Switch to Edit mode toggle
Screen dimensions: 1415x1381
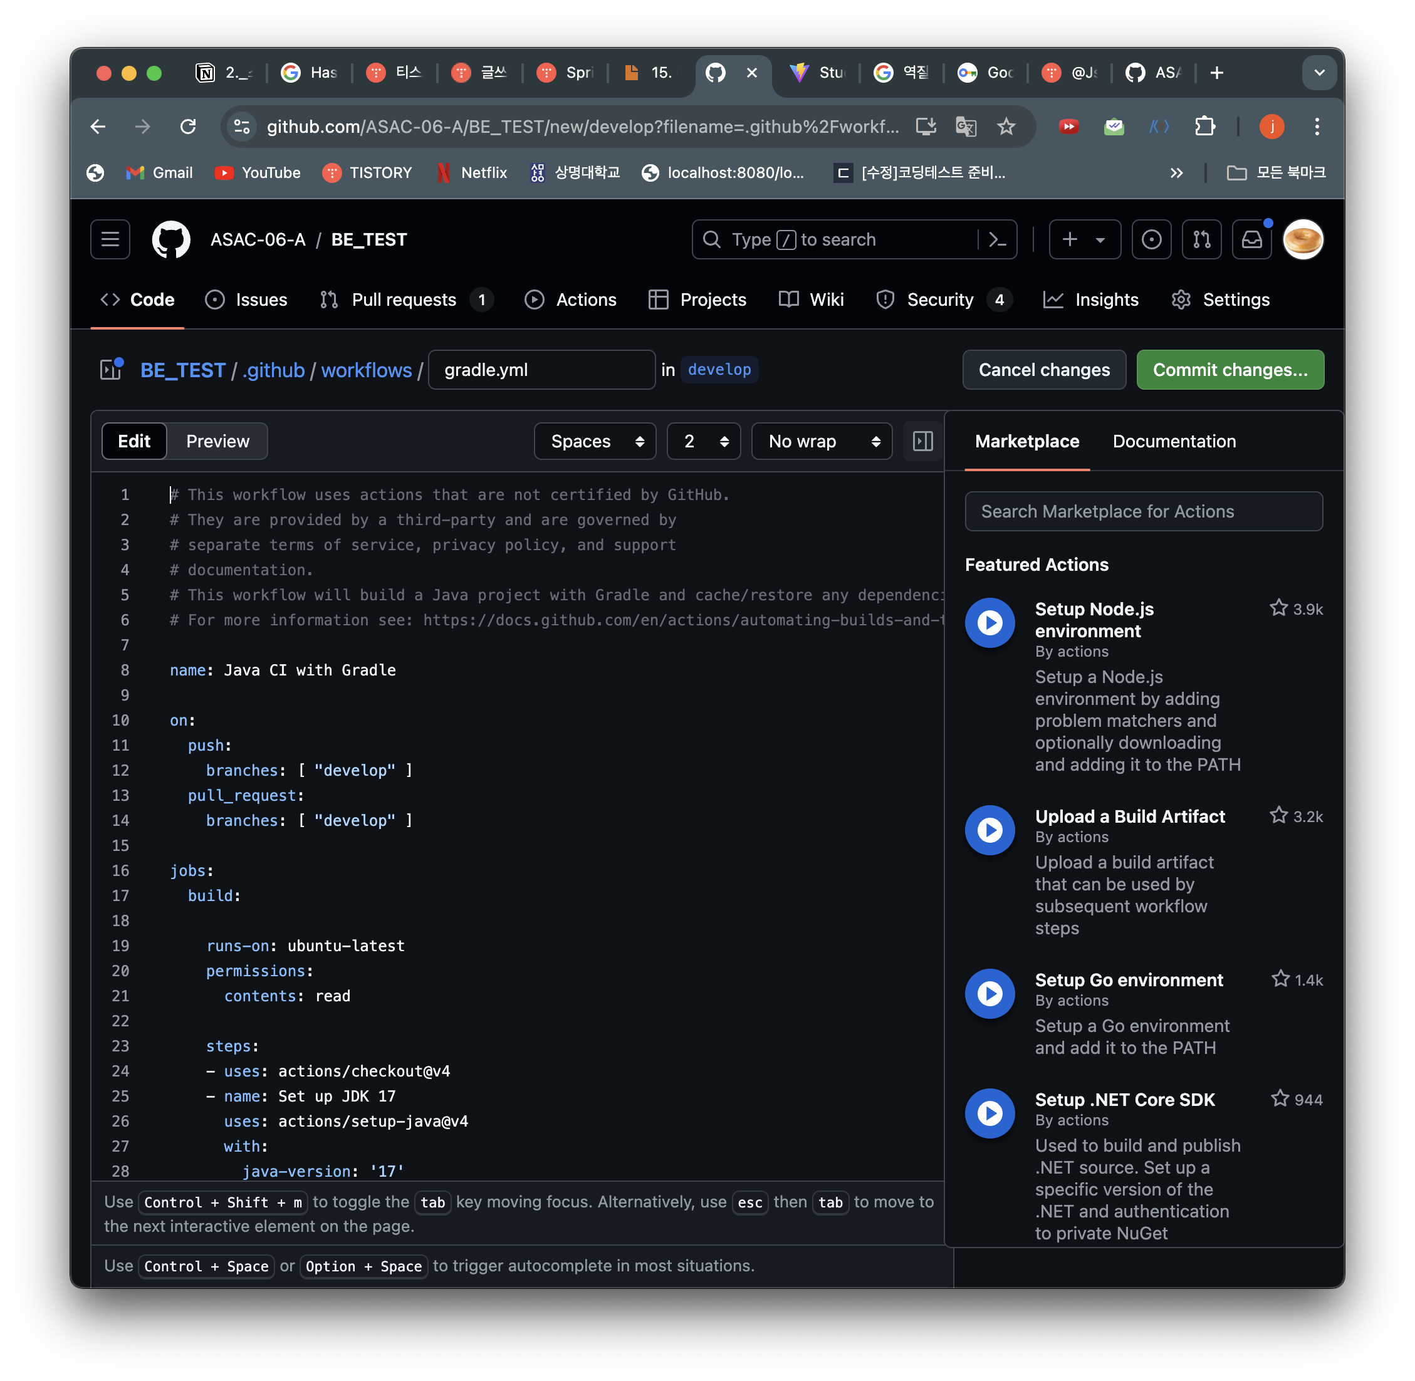(x=134, y=441)
